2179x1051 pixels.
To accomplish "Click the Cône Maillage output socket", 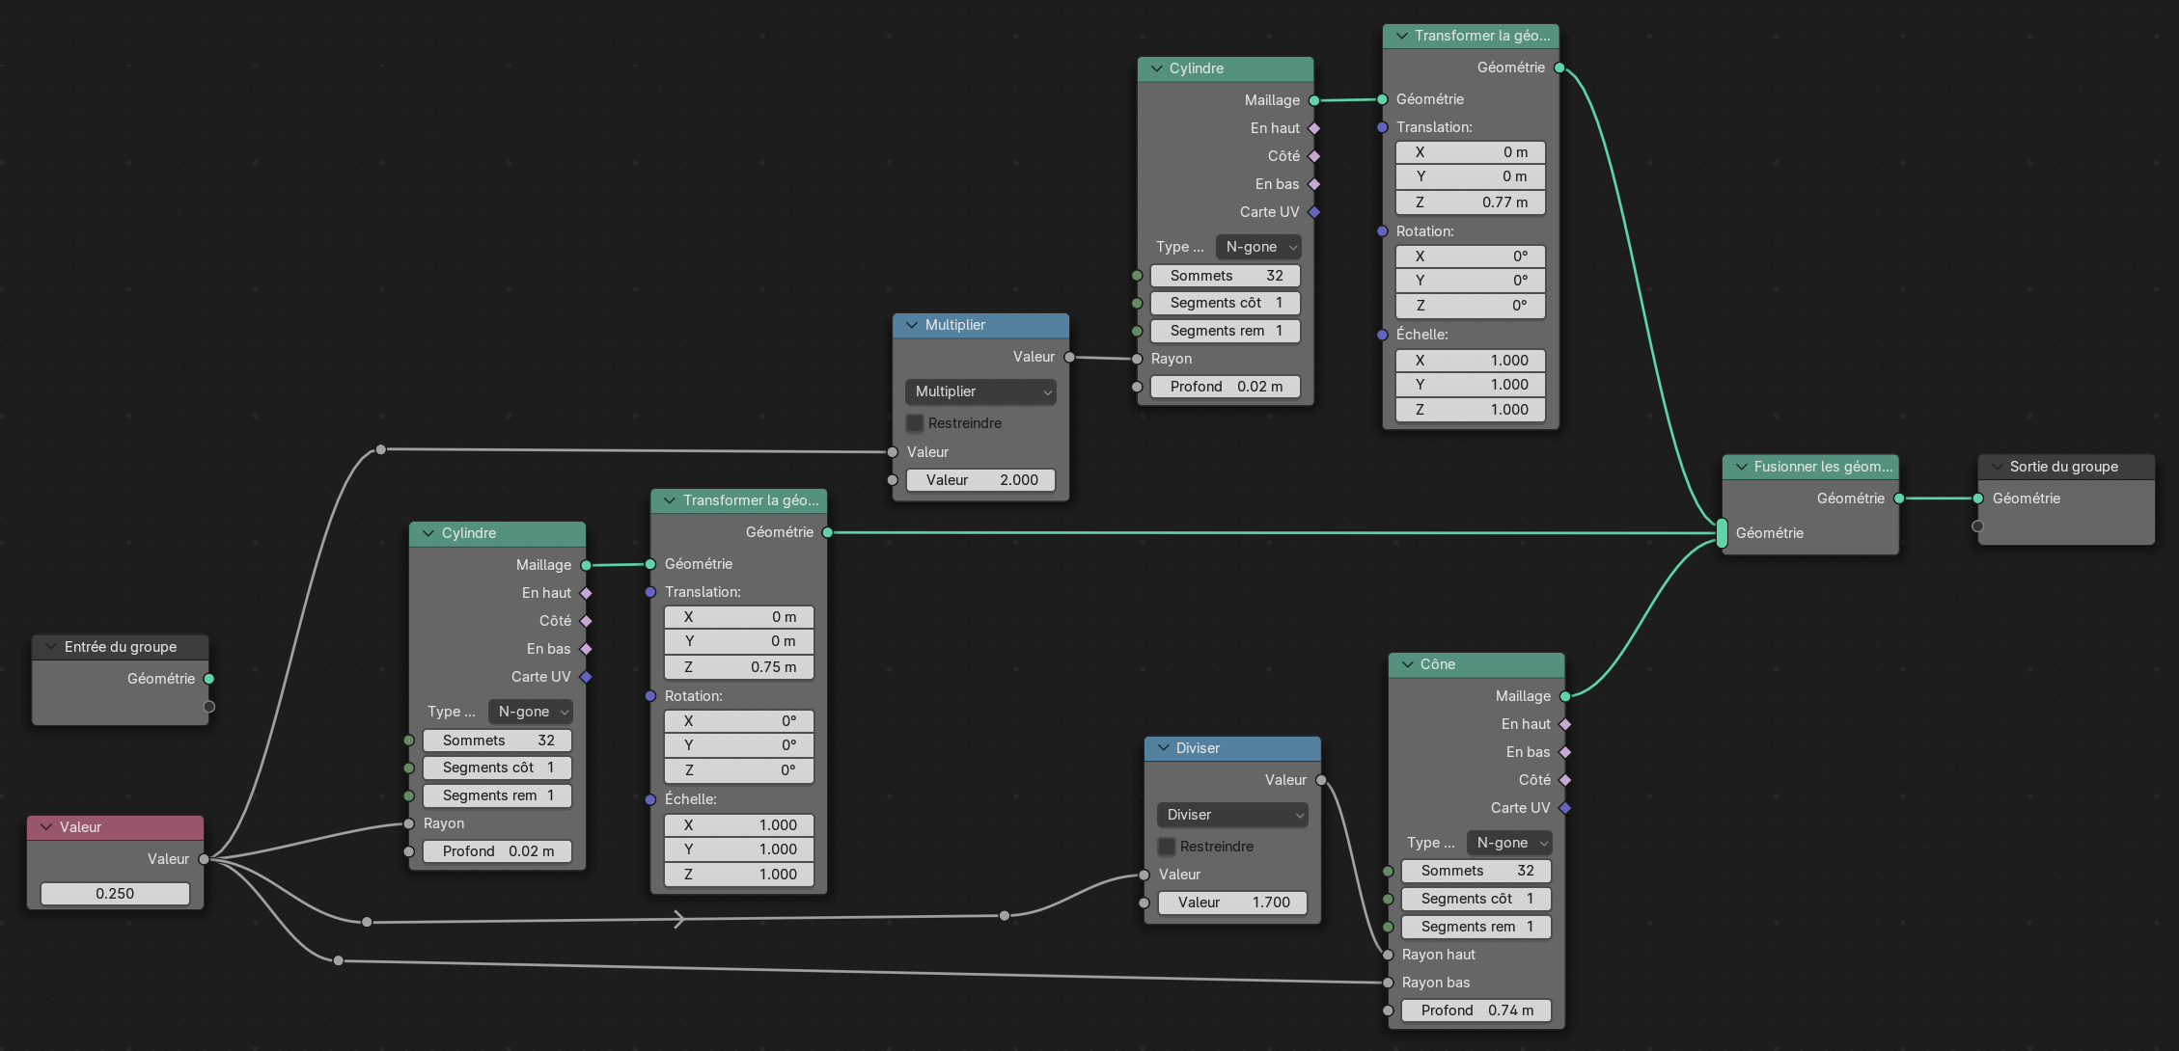I will 1565,696.
